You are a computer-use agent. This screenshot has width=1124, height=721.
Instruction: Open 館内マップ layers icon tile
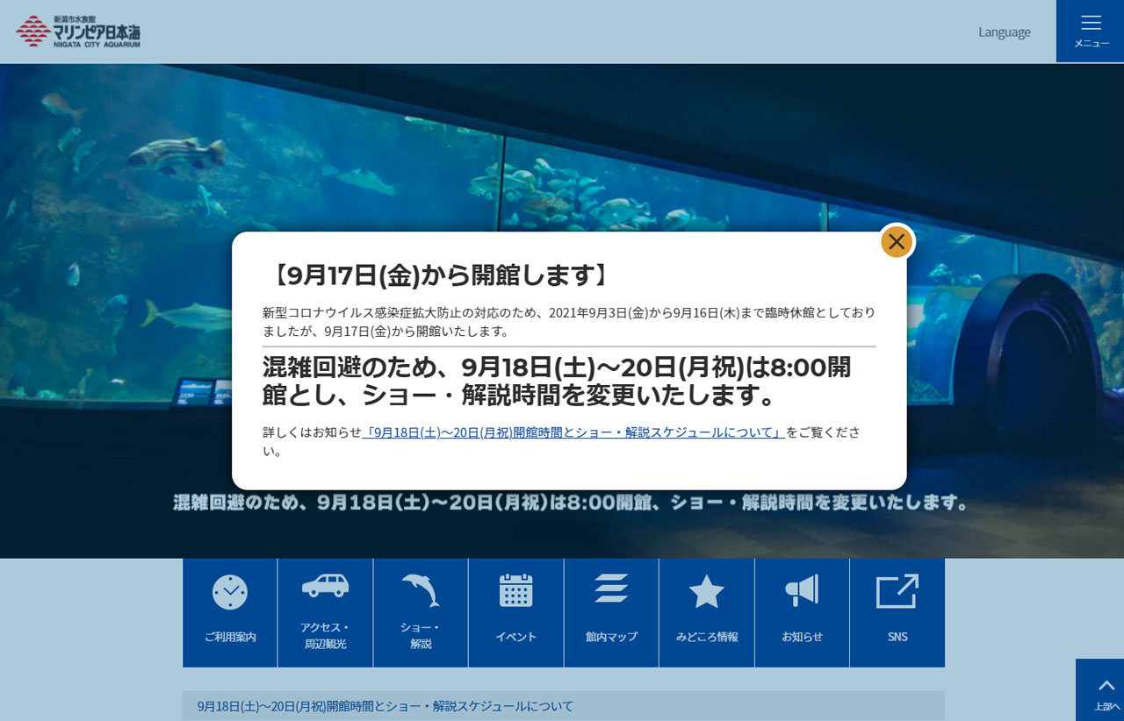click(611, 612)
